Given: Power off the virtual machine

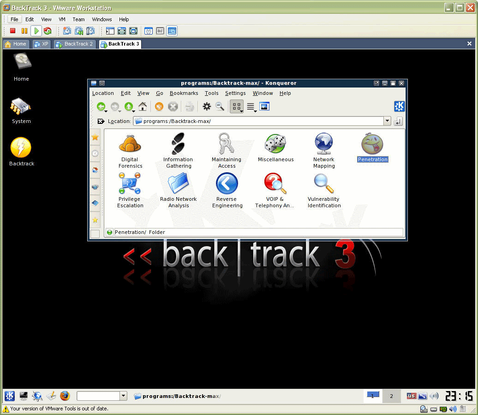Looking at the screenshot, I should coord(13,31).
